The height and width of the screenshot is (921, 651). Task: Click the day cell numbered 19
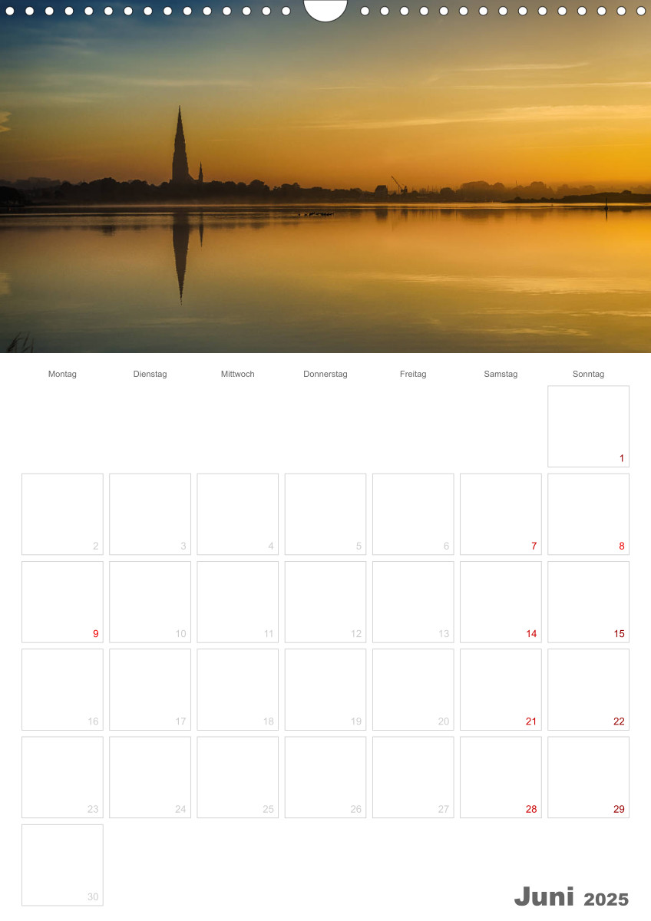pyautogui.click(x=325, y=689)
